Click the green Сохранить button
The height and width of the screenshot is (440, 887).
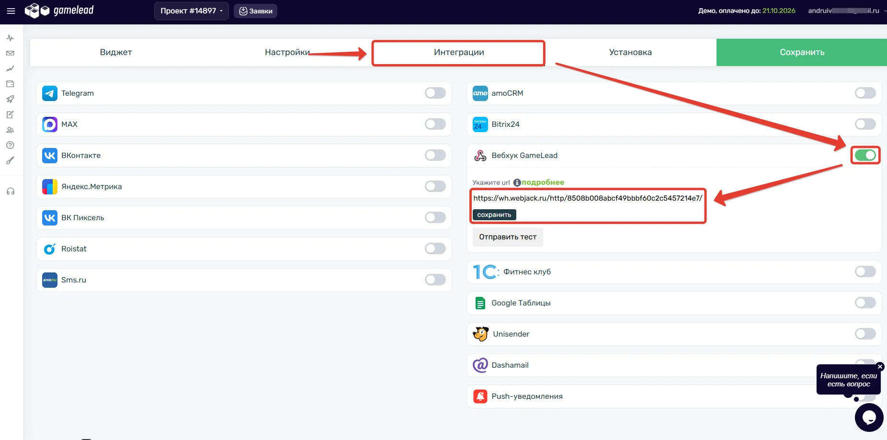(802, 52)
